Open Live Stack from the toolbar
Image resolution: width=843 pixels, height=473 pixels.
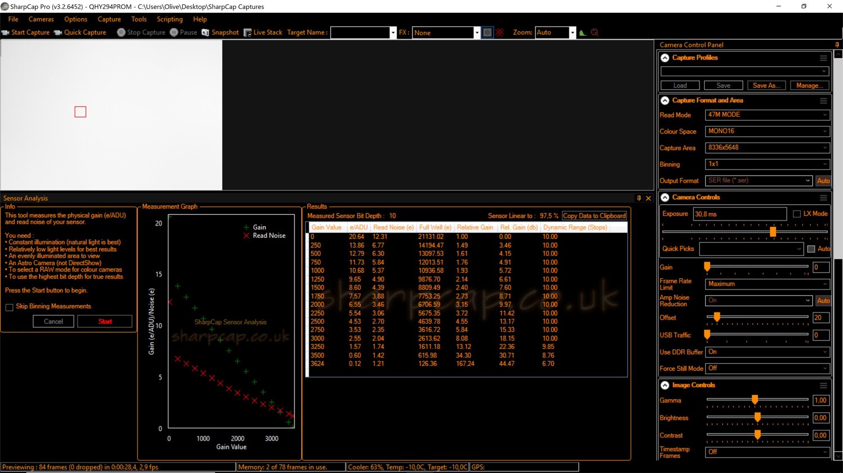(263, 33)
